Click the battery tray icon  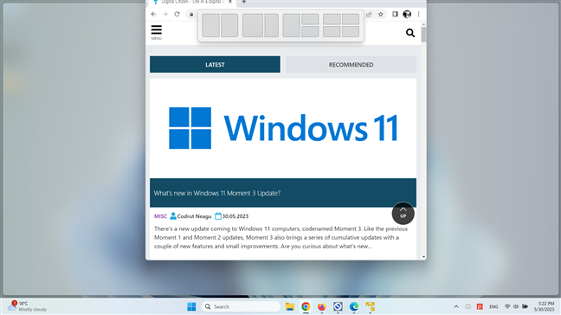tap(525, 306)
